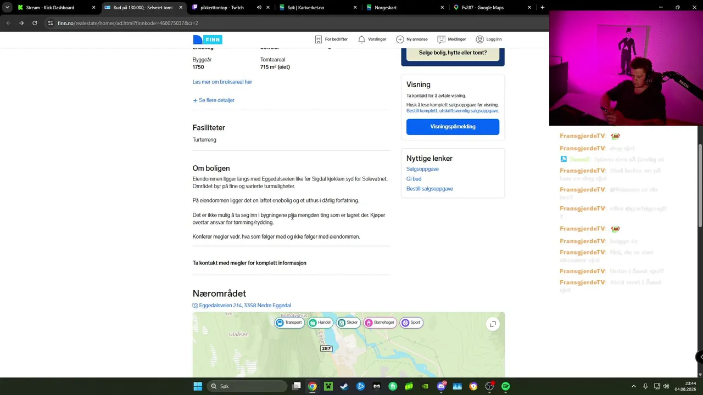Viewport: 703px width, 395px height.
Task: Toggle the Sport map filter
Action: [411, 323]
